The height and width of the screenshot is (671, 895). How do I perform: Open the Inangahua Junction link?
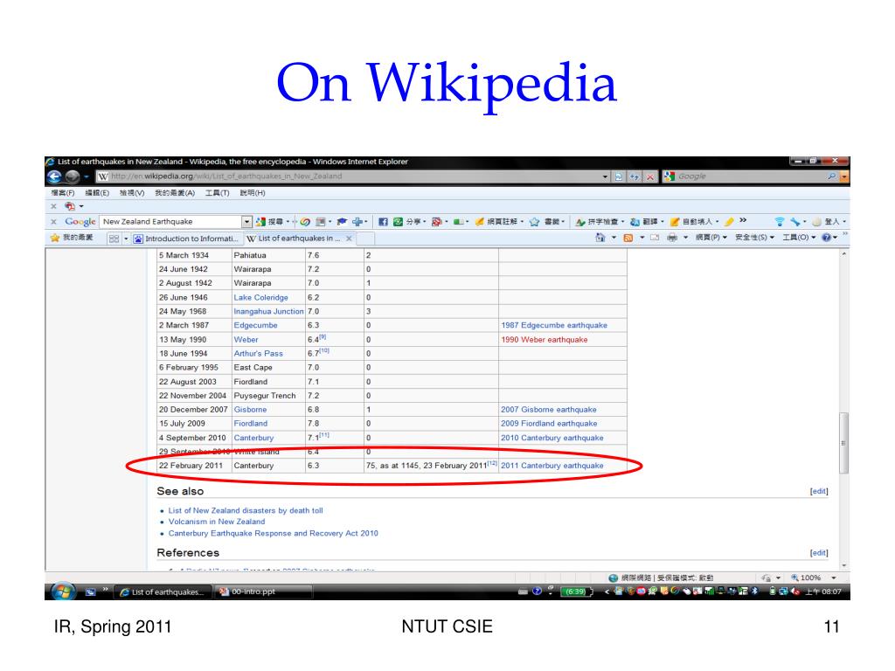click(268, 312)
